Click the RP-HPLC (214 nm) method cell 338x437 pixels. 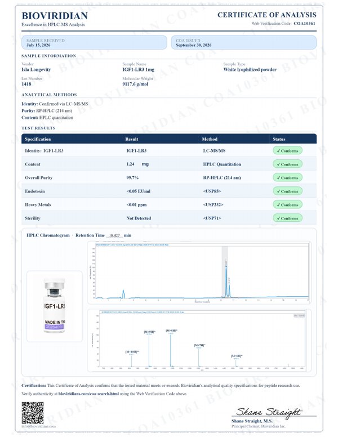(222, 178)
